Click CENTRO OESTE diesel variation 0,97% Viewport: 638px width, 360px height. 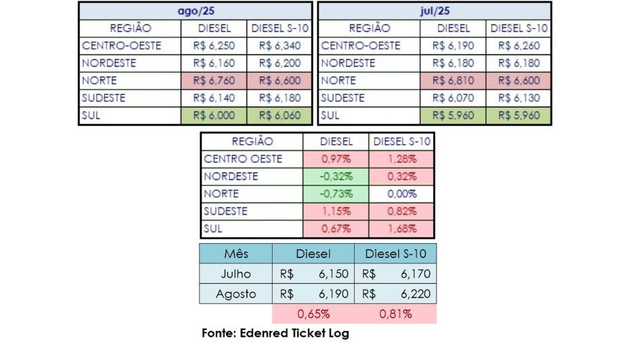click(x=336, y=159)
